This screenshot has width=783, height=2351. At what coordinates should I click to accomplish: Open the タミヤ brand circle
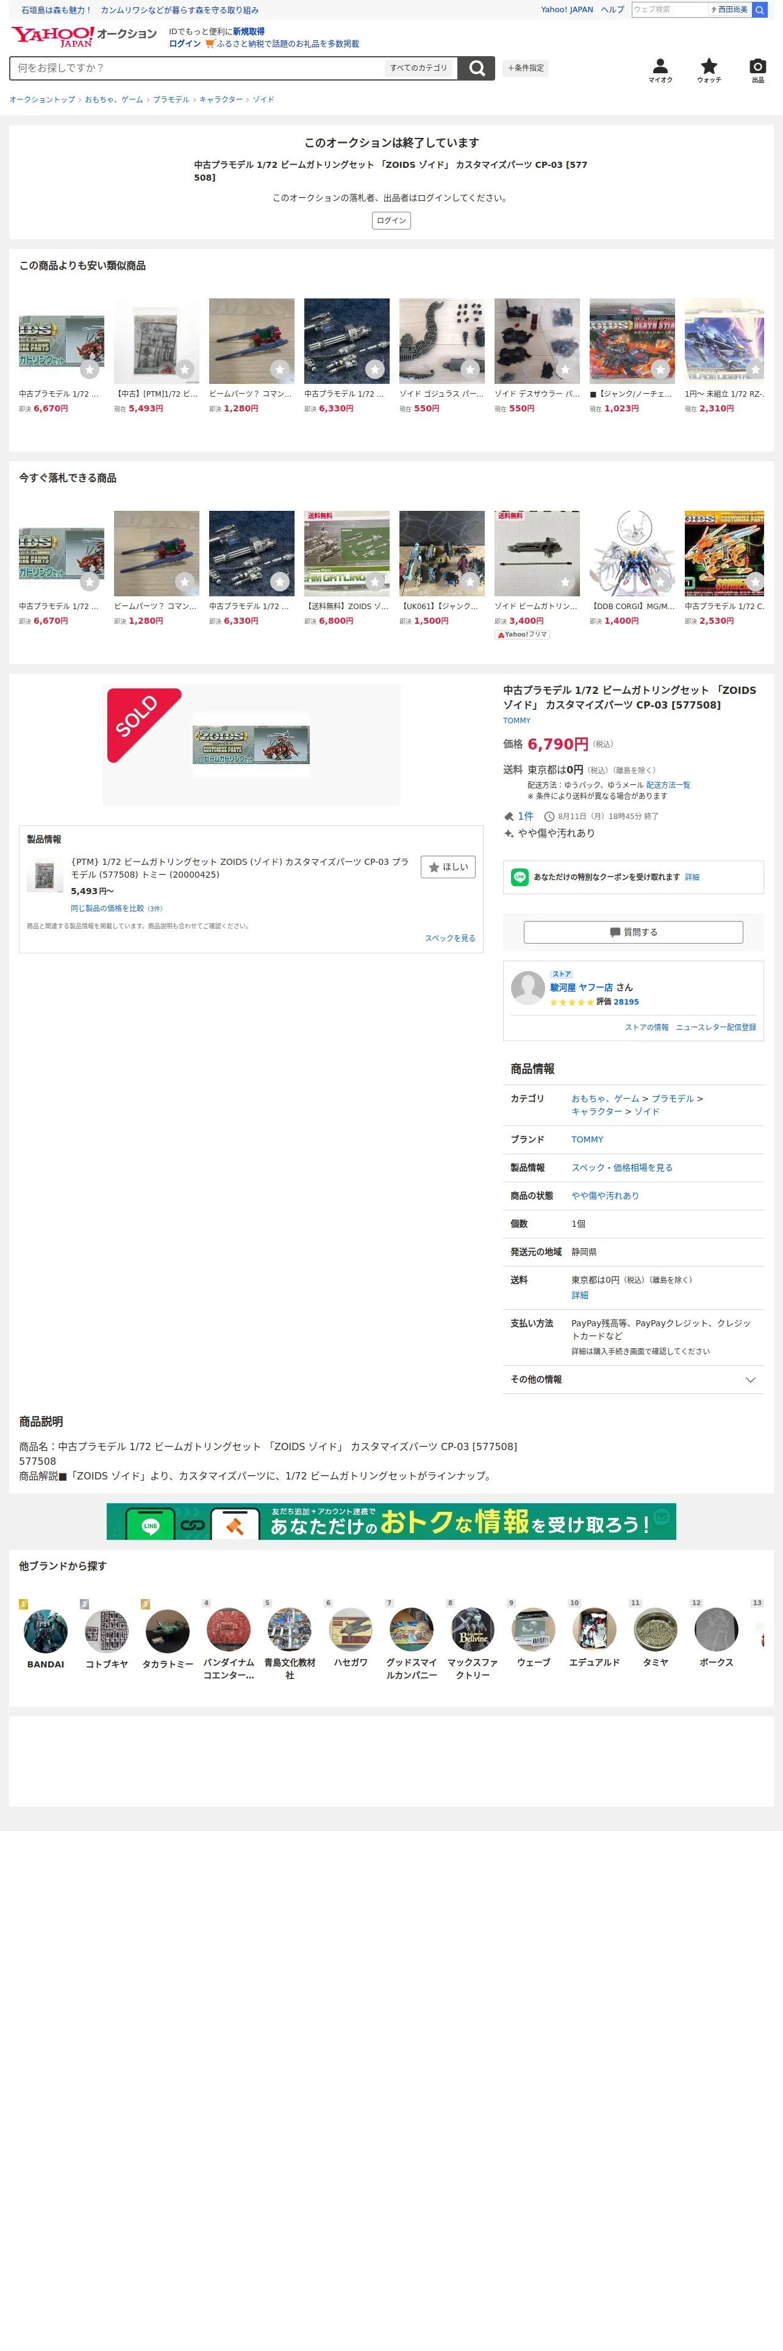[x=656, y=1630]
